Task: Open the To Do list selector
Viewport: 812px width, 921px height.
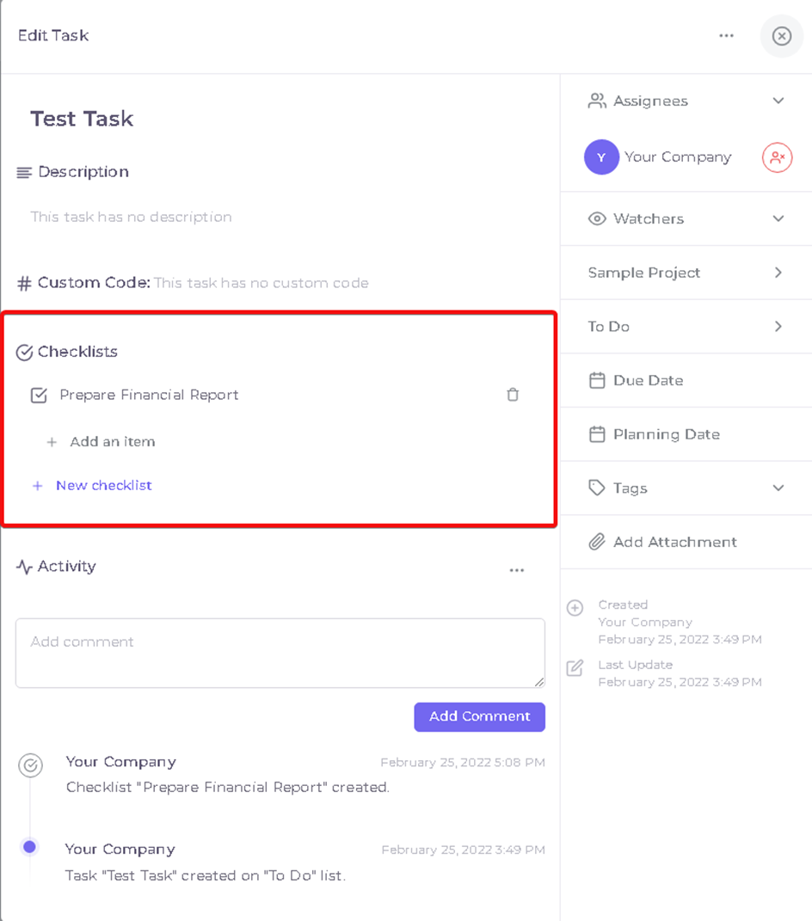Action: [x=686, y=327]
